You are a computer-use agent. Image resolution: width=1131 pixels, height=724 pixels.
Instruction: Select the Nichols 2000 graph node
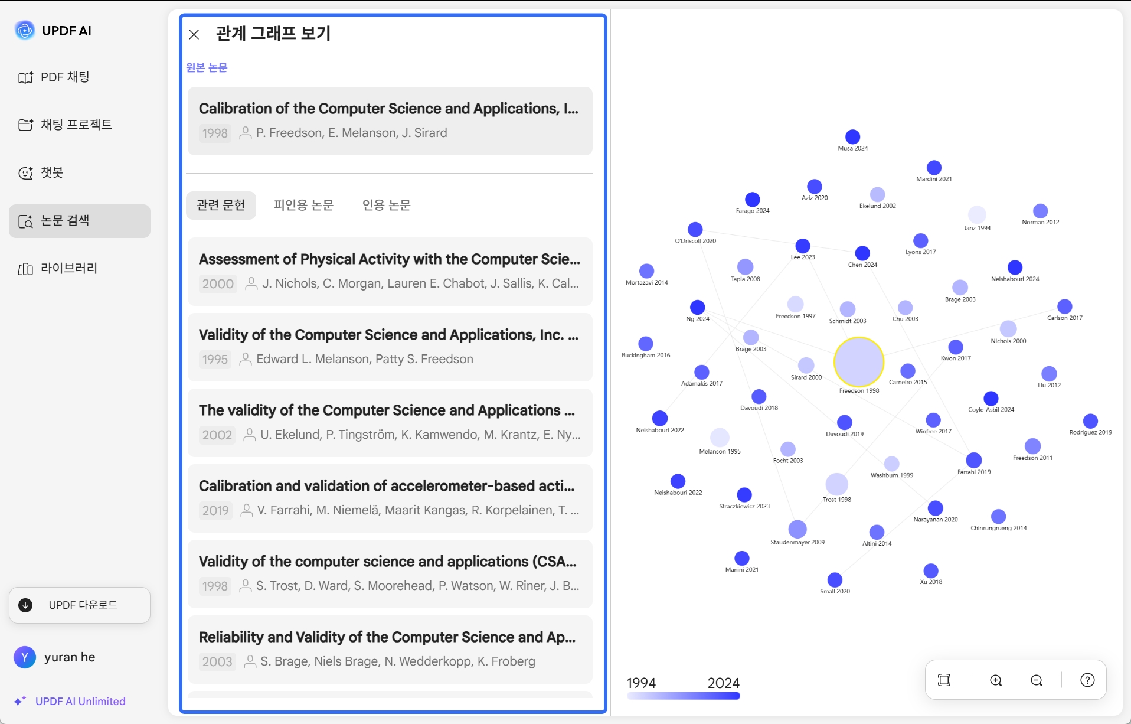click(1008, 329)
